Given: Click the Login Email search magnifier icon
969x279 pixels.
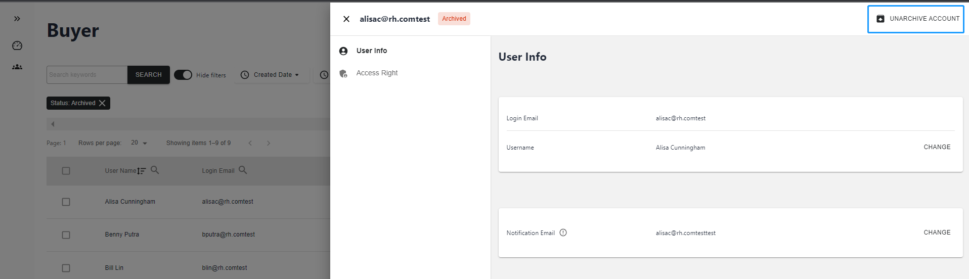Looking at the screenshot, I should click(243, 170).
